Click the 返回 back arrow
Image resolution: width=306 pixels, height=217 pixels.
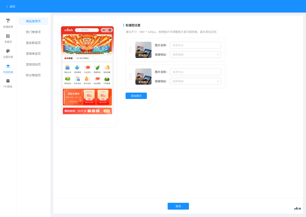click(x=7, y=6)
